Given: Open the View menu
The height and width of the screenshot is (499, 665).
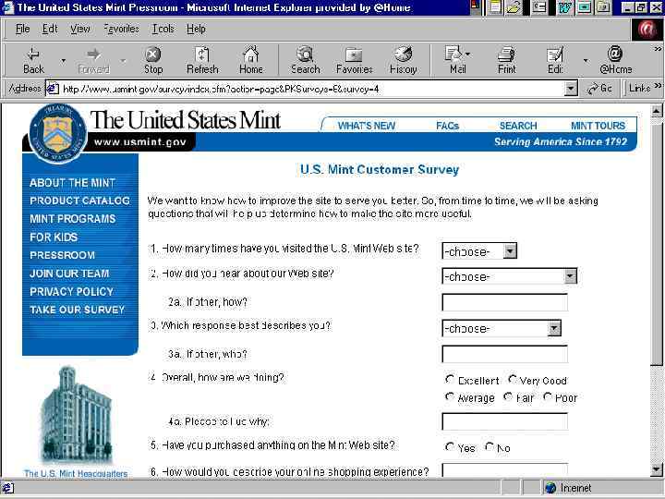Looking at the screenshot, I should [80, 29].
